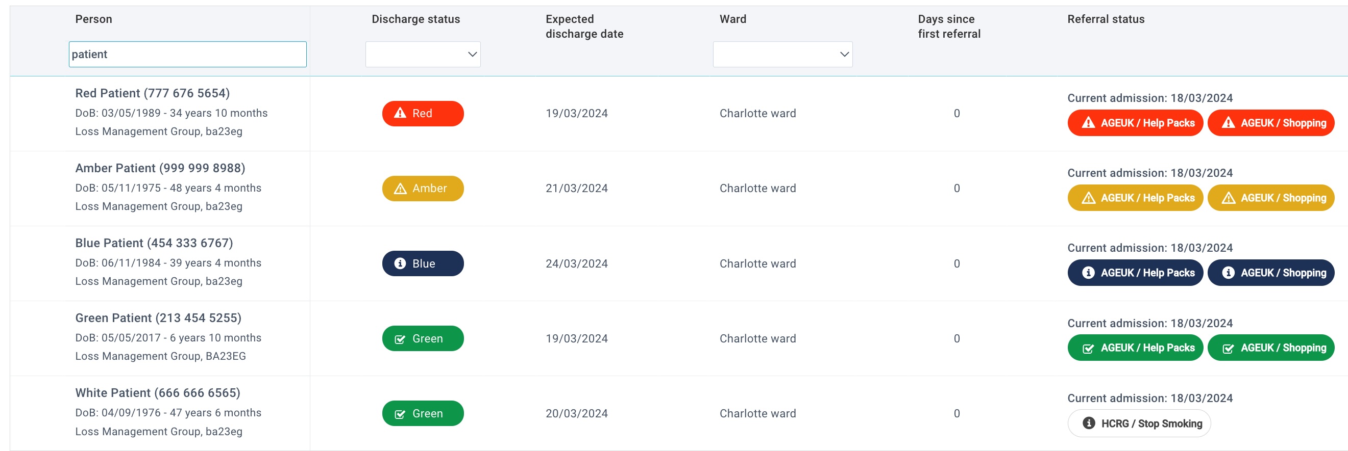Click info icon on Blue Patient's AGEUK / Help Packs
The width and height of the screenshot is (1348, 451).
(1088, 273)
